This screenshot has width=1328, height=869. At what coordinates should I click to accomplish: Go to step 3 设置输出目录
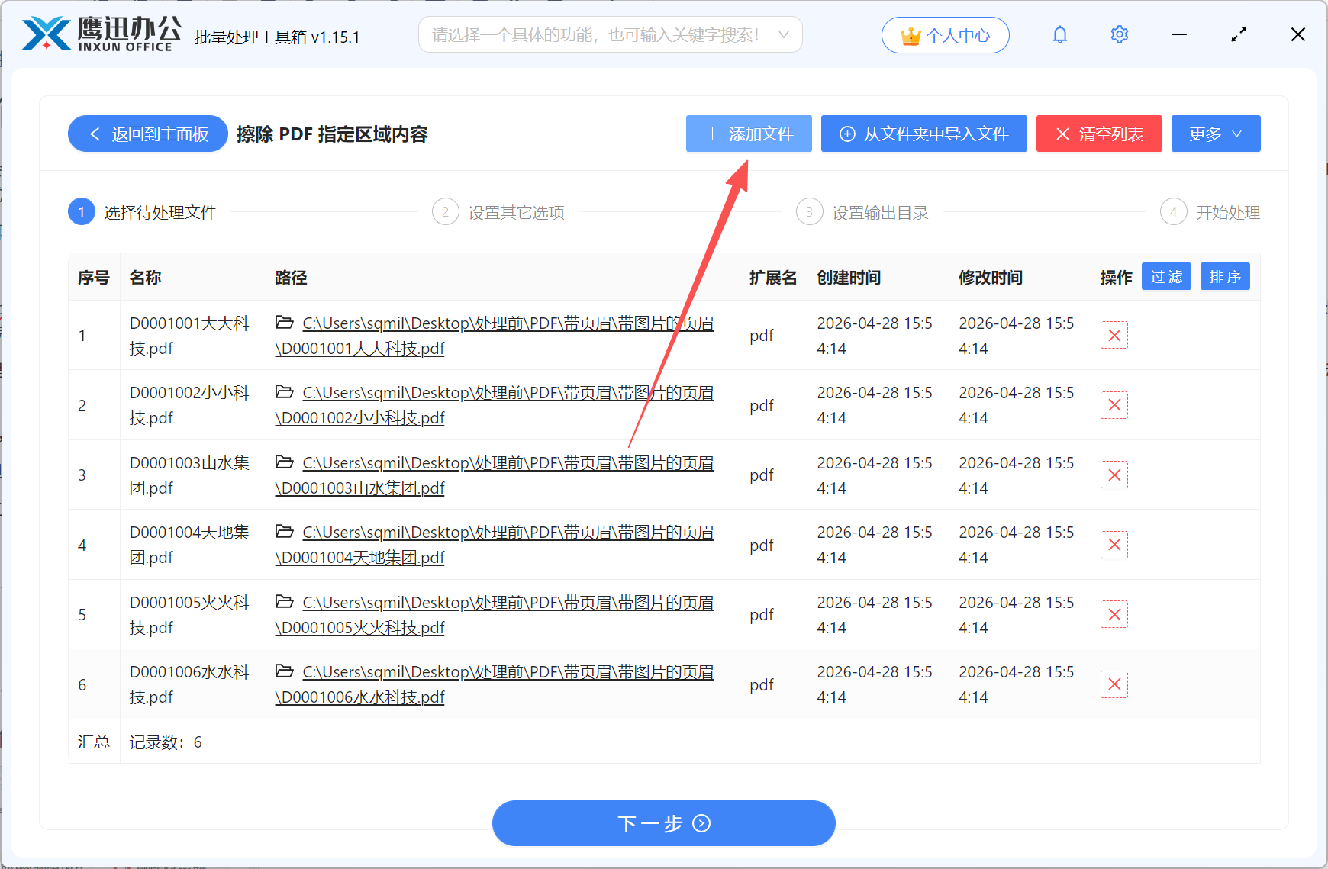(x=862, y=212)
